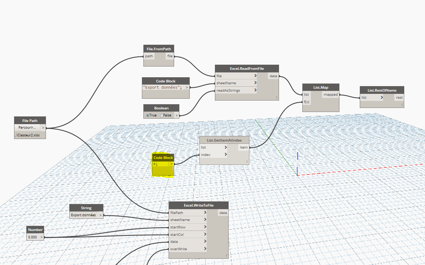Click the output arrow of Boolean node
Image resolution: width=425 pixels, height=265 pixels.
(x=176, y=115)
